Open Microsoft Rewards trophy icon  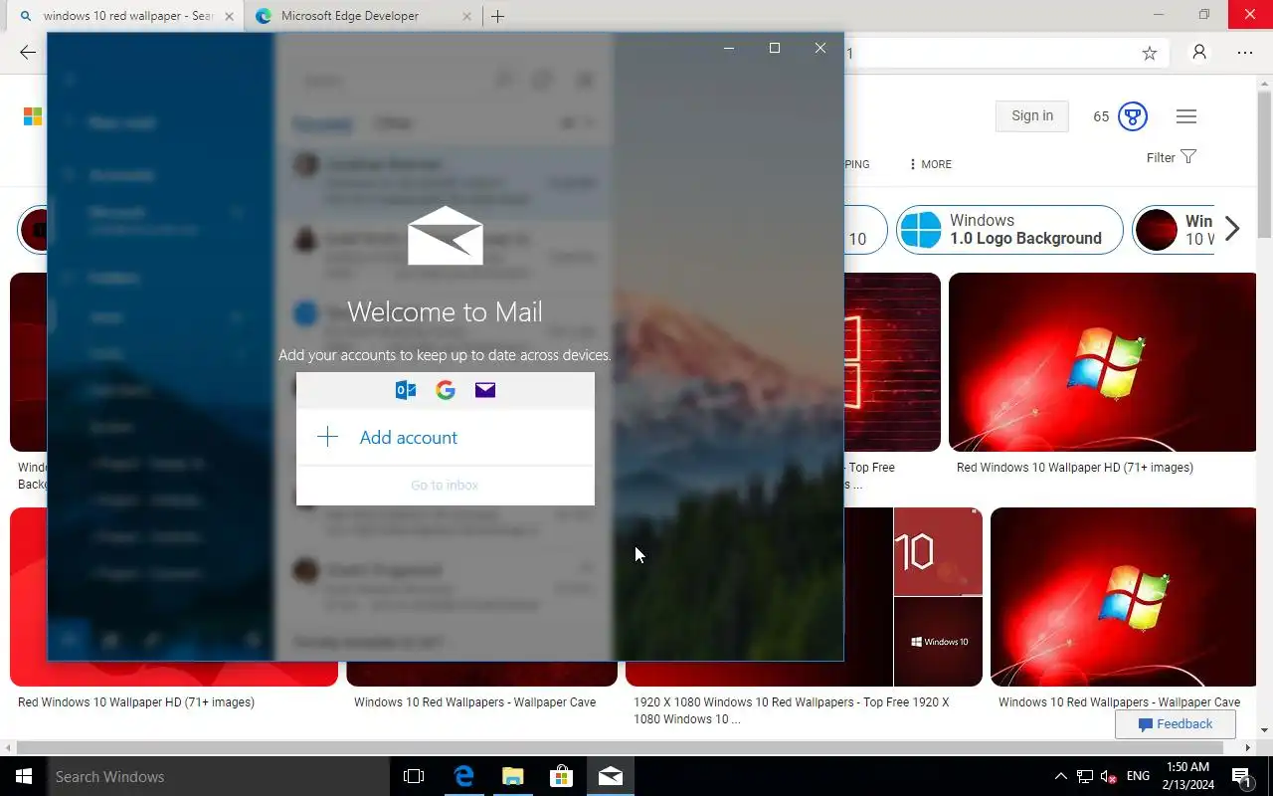(1133, 116)
